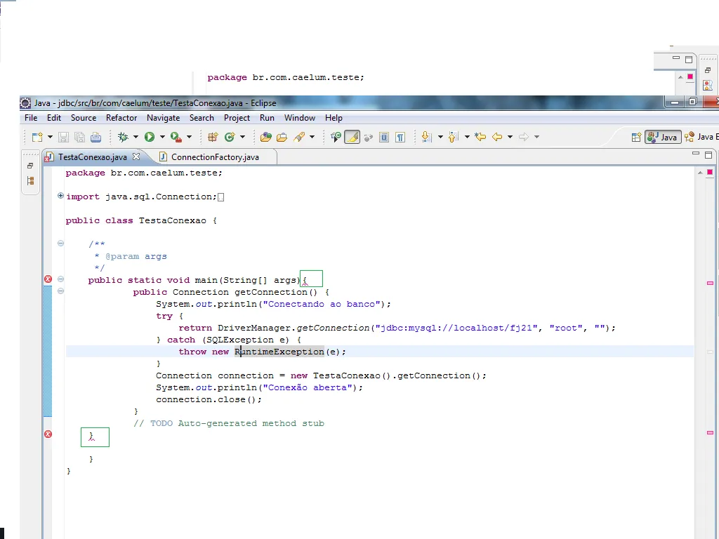This screenshot has height=539, width=719.
Task: Select the Java perspective button
Action: pos(662,138)
